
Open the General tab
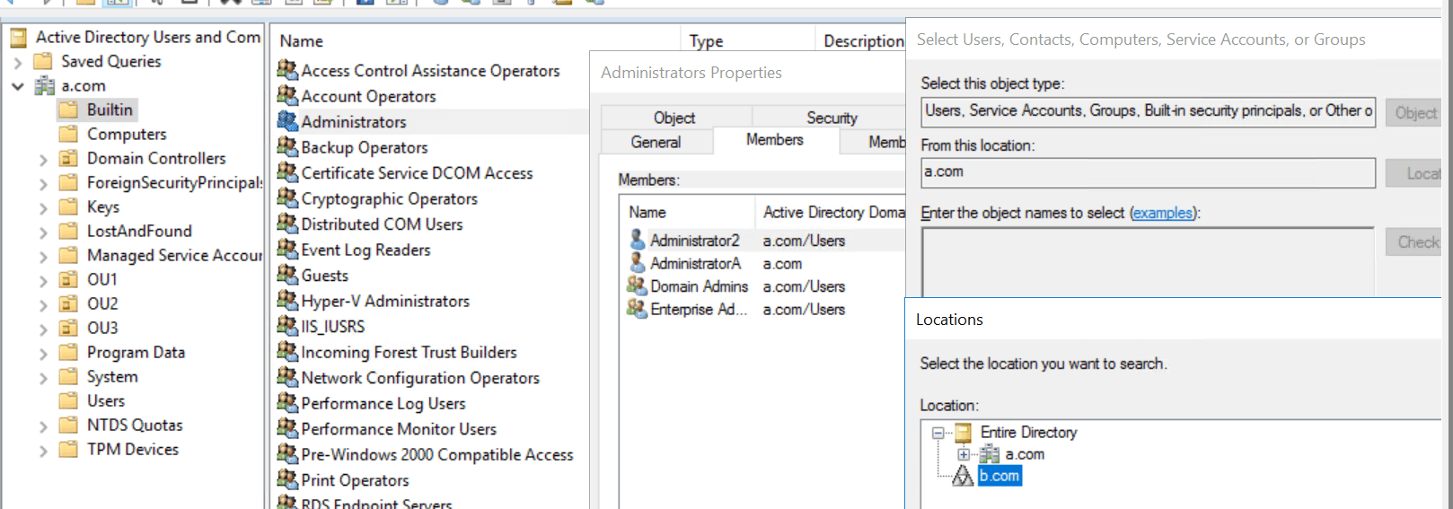656,142
